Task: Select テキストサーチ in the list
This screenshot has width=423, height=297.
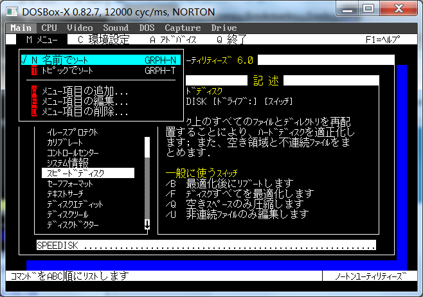Action: pos(65,194)
